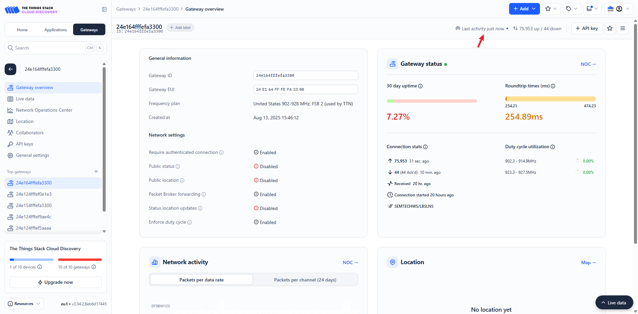Expand the bookmarks star dropdown
Screen dimensions: 638x314
click(x=551, y=9)
